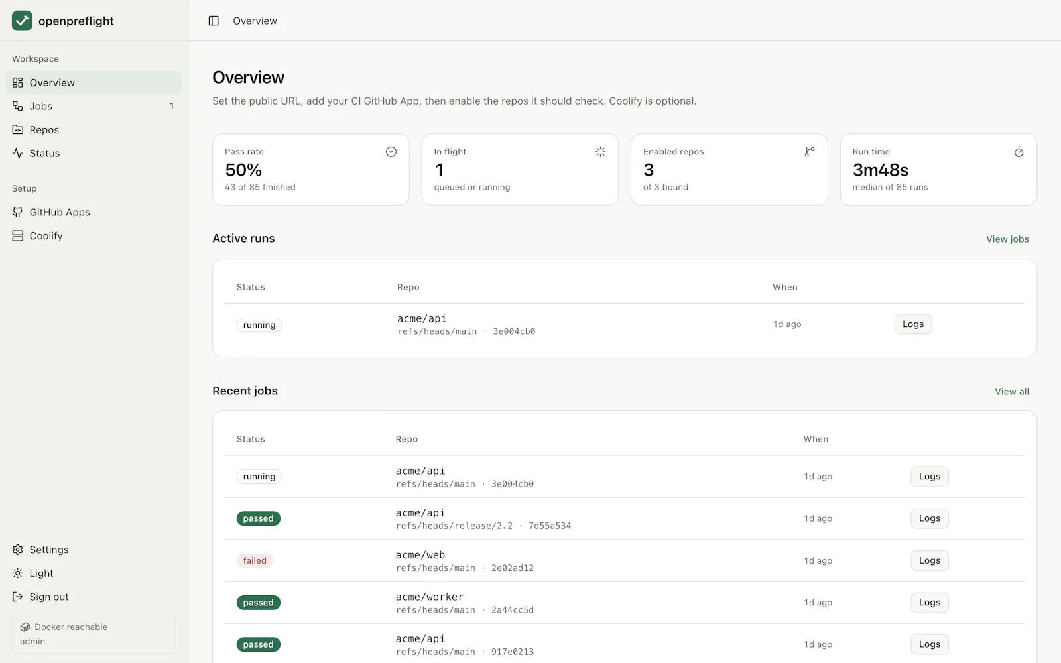Click commit text 7d55a534 ref line
This screenshot has height=663, width=1061.
pos(483,526)
